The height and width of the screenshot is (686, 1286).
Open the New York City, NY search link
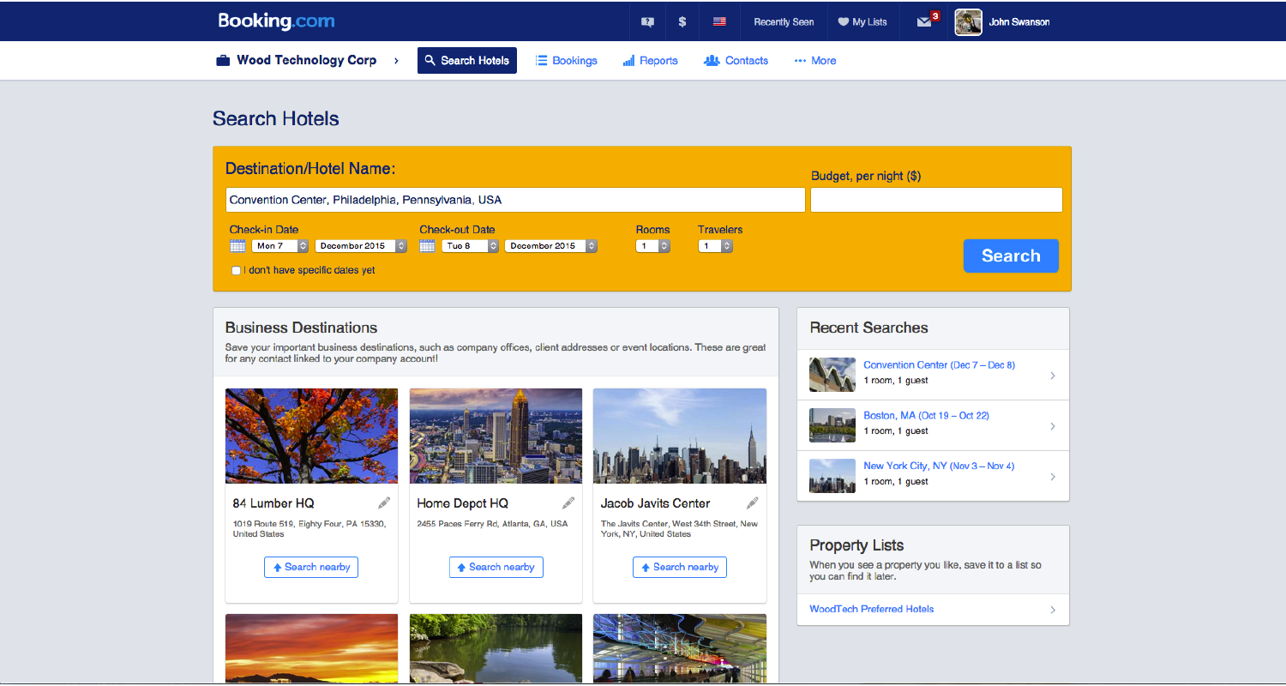pyautogui.click(x=939, y=466)
